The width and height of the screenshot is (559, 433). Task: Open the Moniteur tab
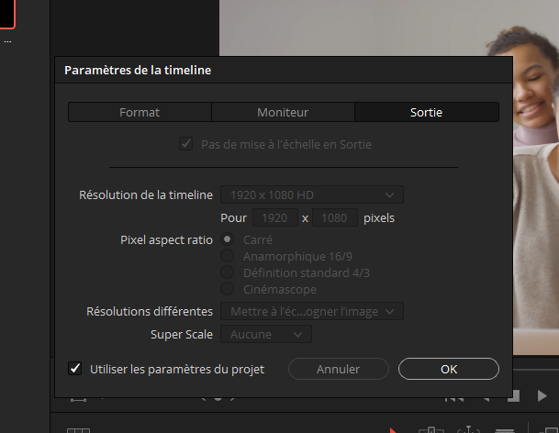pos(283,112)
